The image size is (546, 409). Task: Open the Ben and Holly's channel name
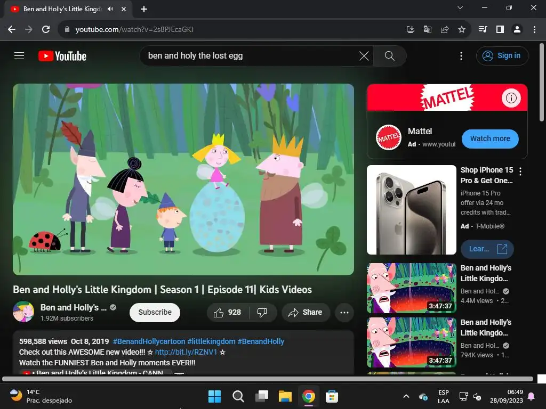[x=74, y=307]
